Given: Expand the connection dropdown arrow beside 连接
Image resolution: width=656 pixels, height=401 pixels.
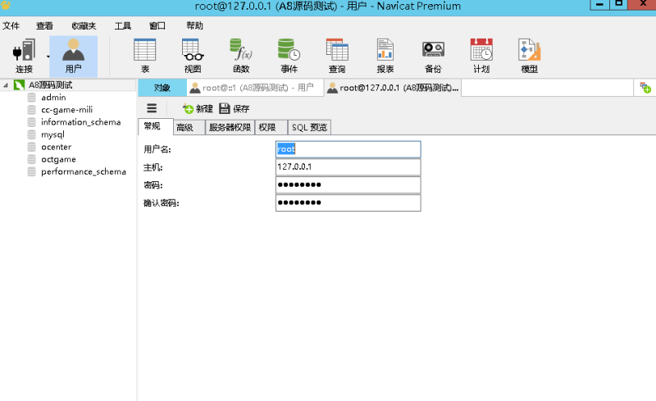Looking at the screenshot, I should coord(48,57).
